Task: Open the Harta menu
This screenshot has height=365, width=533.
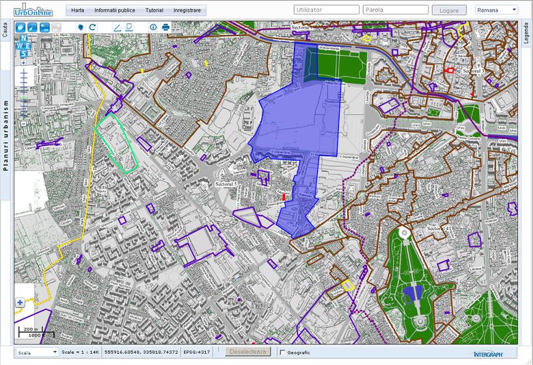Action: pos(77,11)
